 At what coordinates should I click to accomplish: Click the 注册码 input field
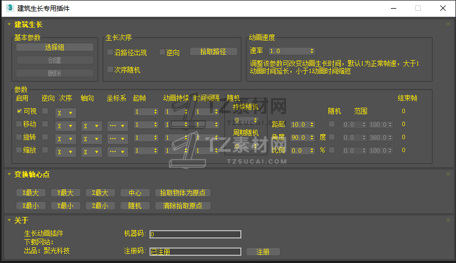(195, 252)
